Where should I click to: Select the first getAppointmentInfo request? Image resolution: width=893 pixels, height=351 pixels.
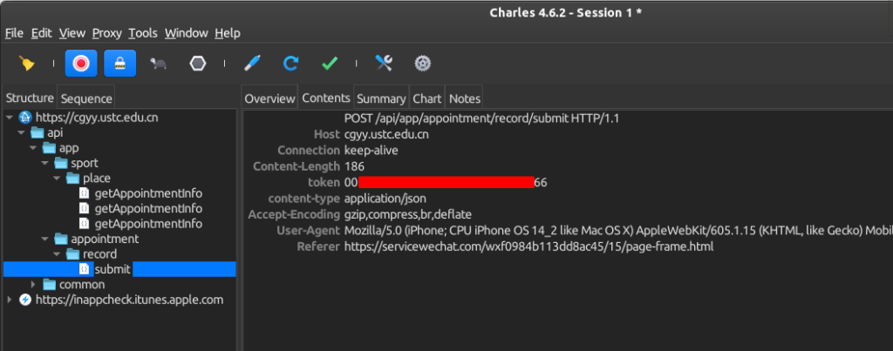pos(148,193)
